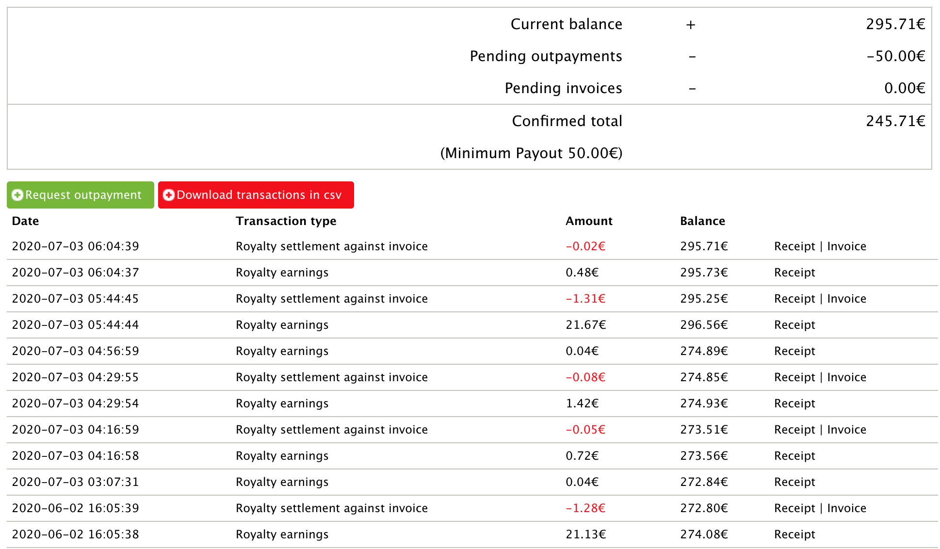Click the -1.31€ amount cell
The width and height of the screenshot is (940, 549).
[585, 299]
